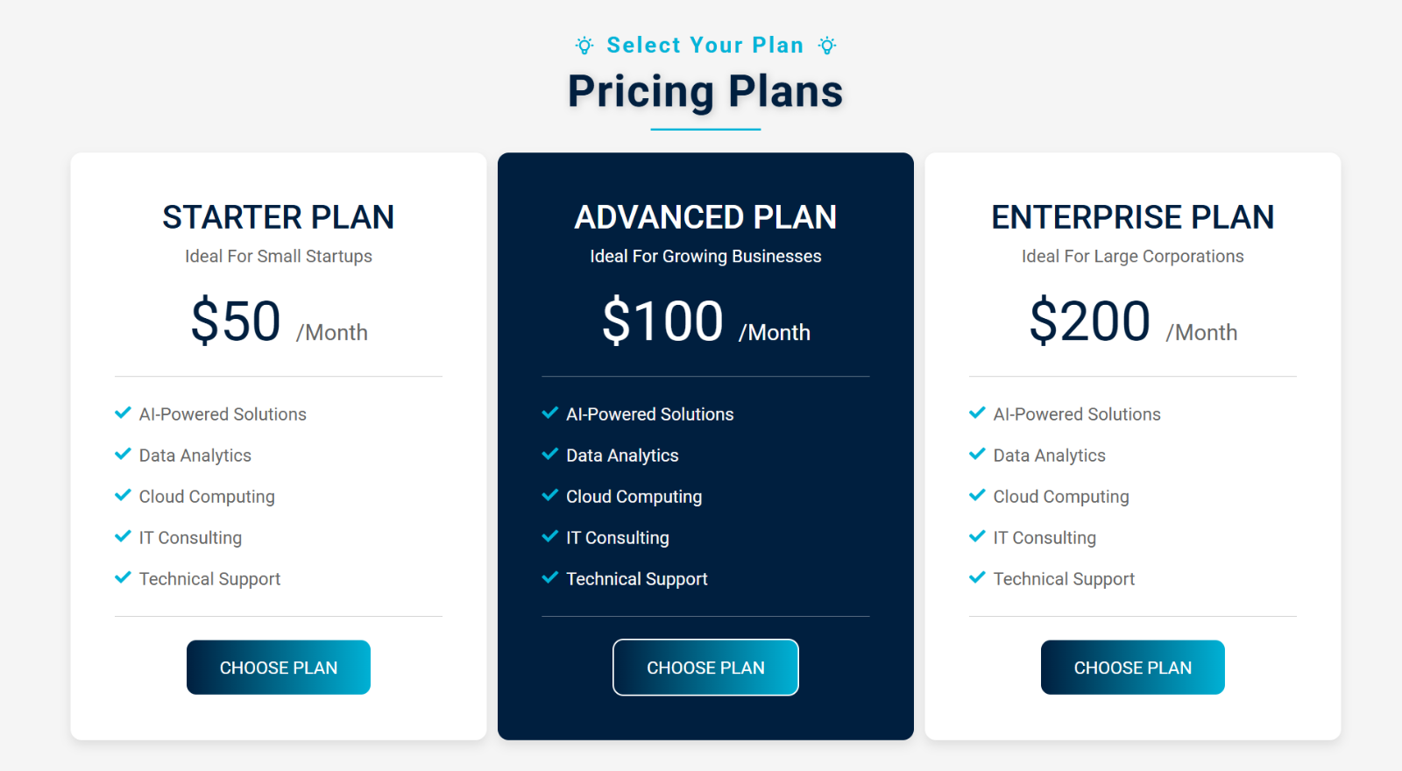1402x771 pixels.
Task: Click the $100 price text
Action: point(662,321)
